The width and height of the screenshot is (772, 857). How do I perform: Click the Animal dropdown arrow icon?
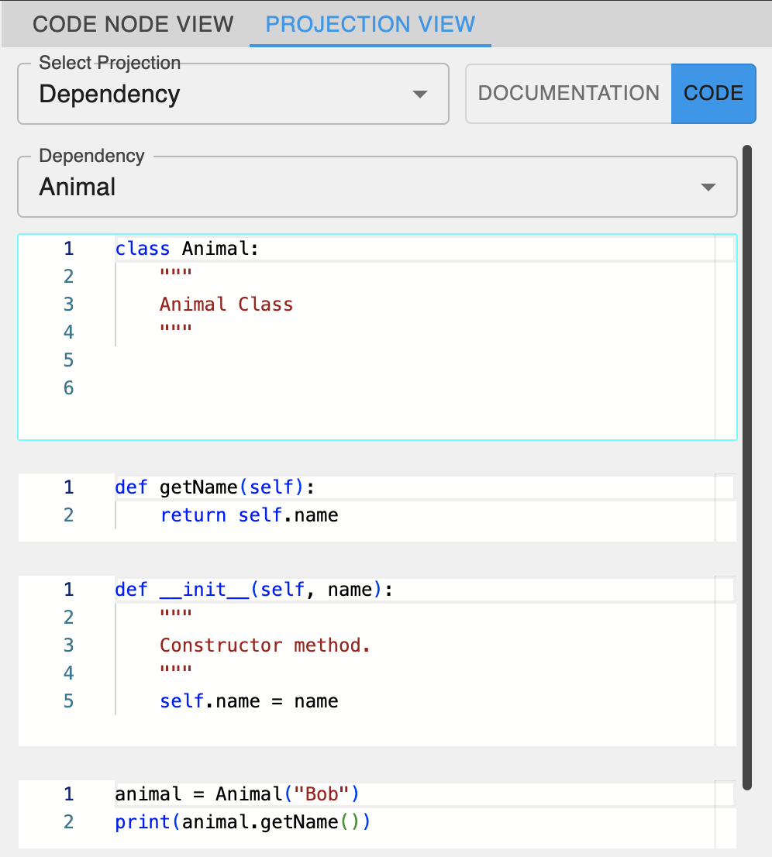pyautogui.click(x=707, y=188)
